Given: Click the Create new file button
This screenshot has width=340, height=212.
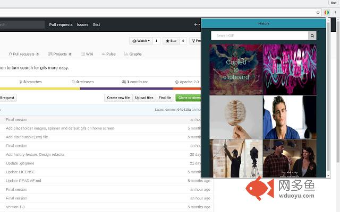Looking at the screenshot, I should tap(118, 98).
